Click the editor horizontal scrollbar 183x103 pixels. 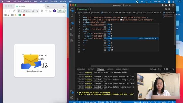pyautogui.click(x=126, y=66)
